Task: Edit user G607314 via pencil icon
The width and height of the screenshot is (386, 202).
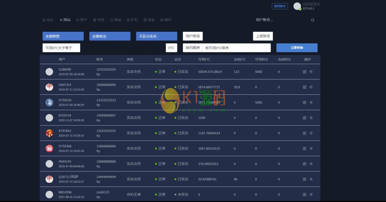Action: pos(304,87)
